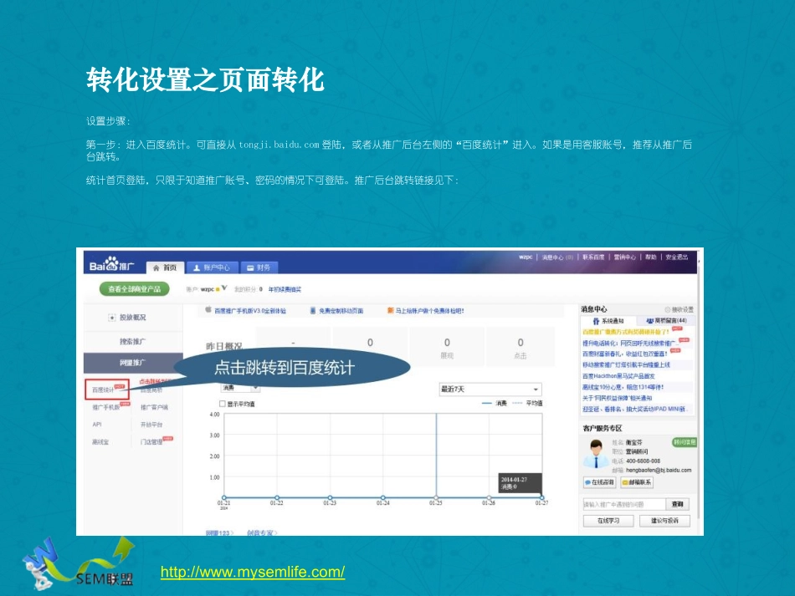The height and width of the screenshot is (596, 795).
Task: Open the 提升电话转化 notification
Action: pos(629,344)
